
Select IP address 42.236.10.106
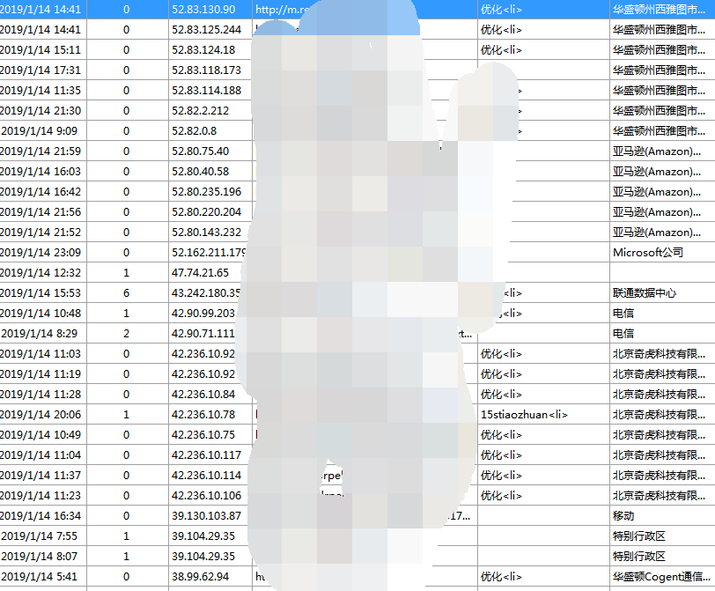pyautogui.click(x=206, y=496)
